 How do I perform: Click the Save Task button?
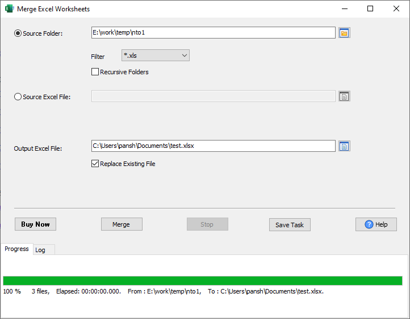(x=290, y=224)
